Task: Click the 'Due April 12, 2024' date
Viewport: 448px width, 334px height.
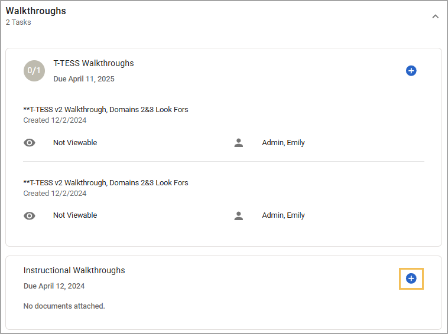Action: (x=54, y=286)
